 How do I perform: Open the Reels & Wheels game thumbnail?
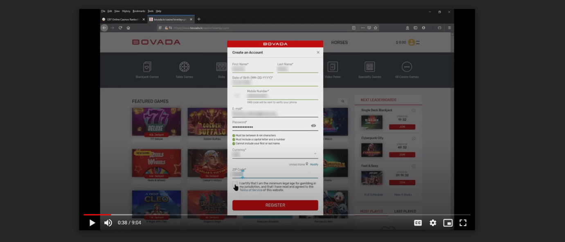[x=156, y=163]
